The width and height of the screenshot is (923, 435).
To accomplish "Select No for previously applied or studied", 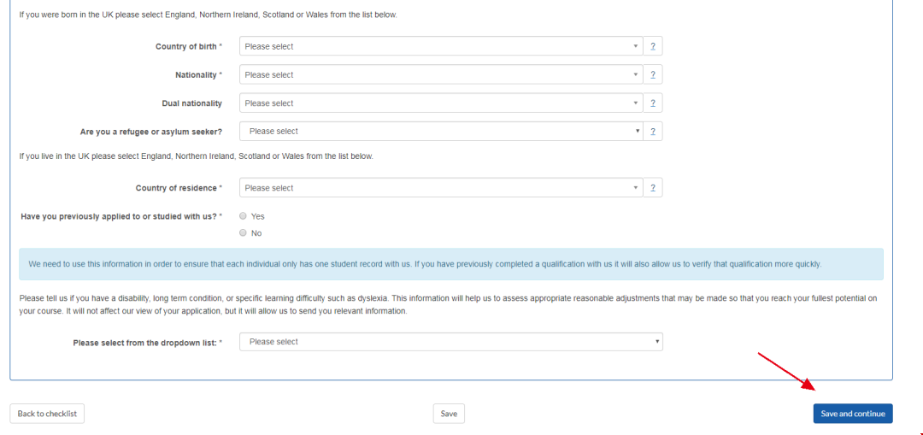I will (244, 232).
